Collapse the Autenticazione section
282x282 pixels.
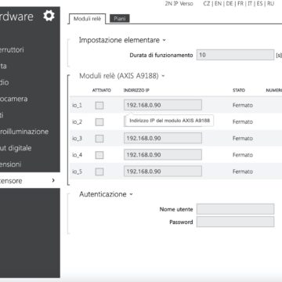[131, 194]
